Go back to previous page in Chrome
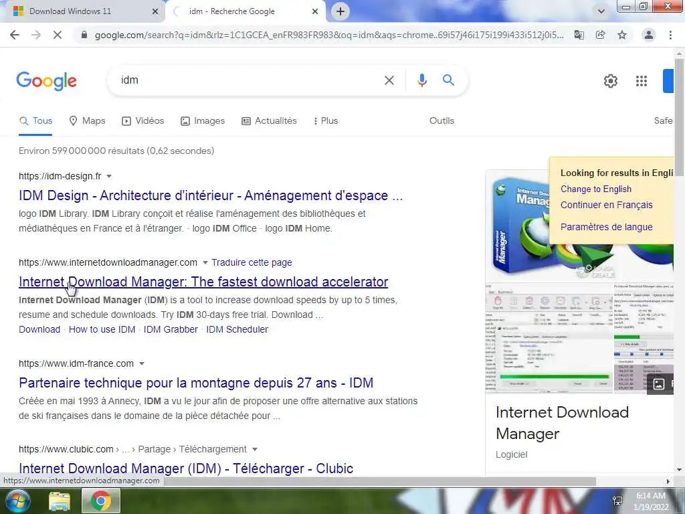 [15, 35]
